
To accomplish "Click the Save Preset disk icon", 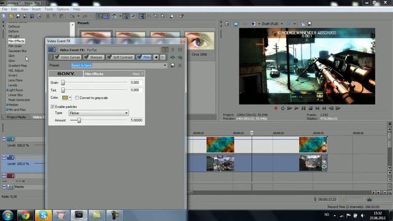I will (173, 66).
